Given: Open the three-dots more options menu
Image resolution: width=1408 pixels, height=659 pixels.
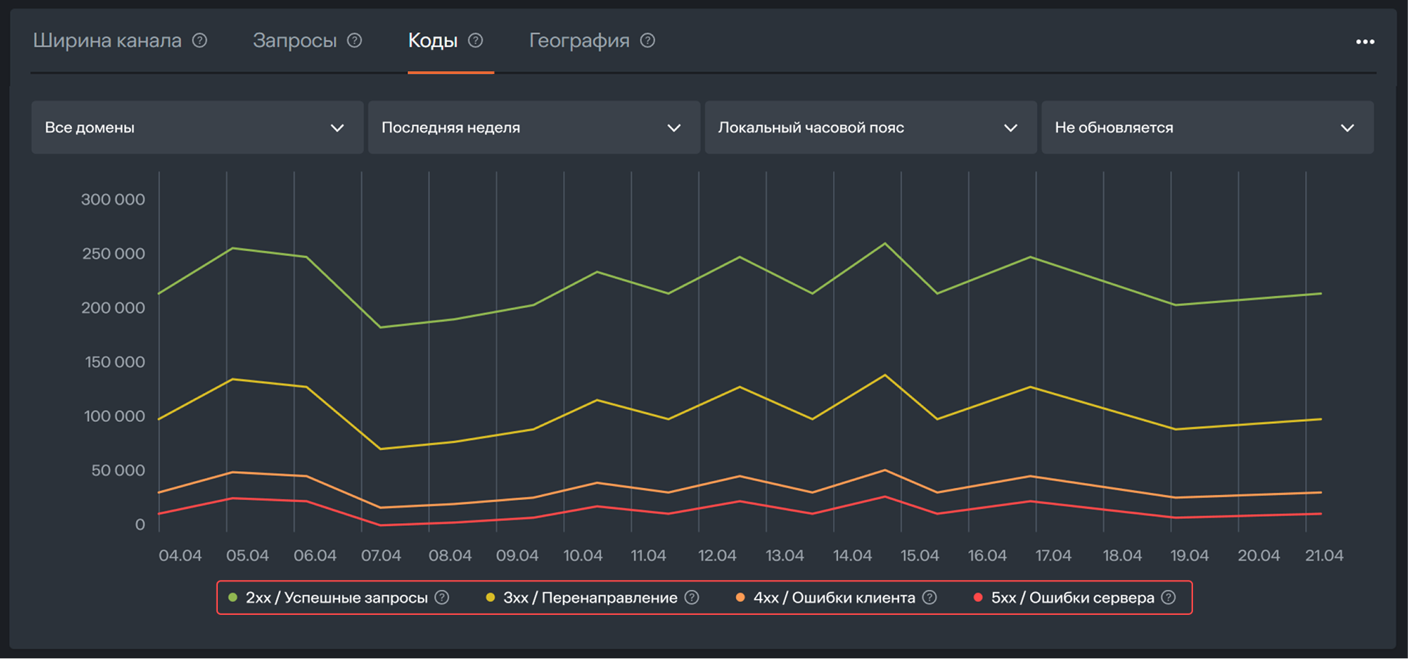Looking at the screenshot, I should (1365, 42).
